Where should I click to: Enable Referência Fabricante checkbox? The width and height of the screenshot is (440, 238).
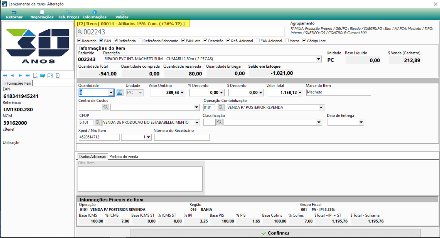coord(141,41)
